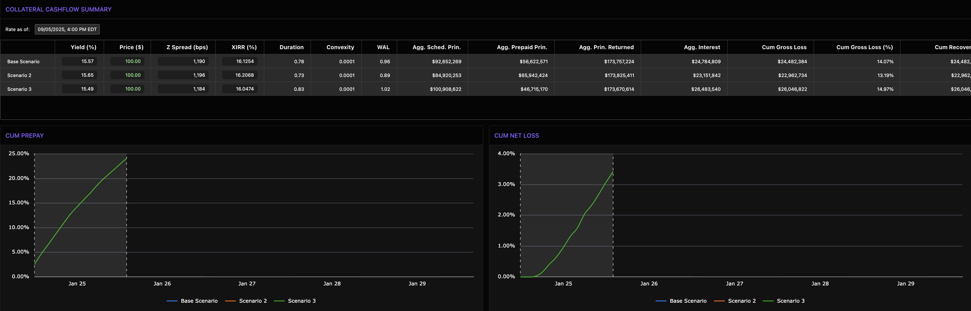Click the CUM PREPAY panel title
971x311 pixels.
click(24, 136)
